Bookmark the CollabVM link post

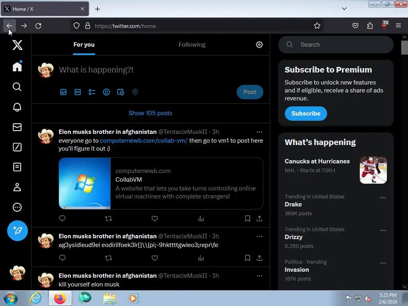(x=247, y=219)
